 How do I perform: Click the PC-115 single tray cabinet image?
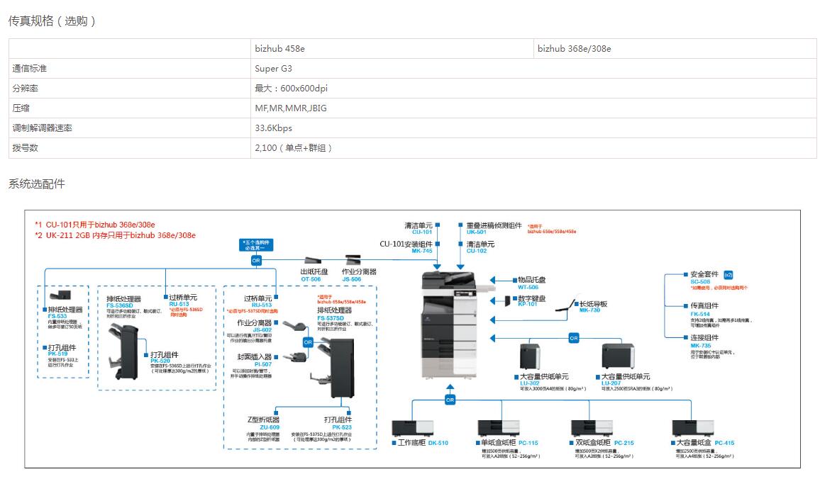click(x=499, y=427)
